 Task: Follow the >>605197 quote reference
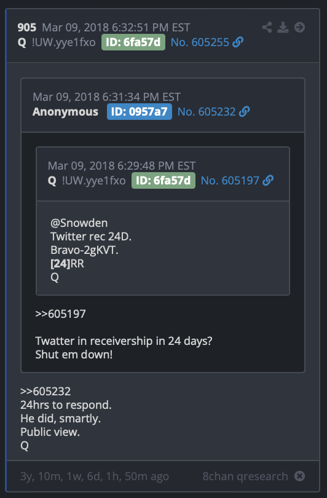click(60, 314)
